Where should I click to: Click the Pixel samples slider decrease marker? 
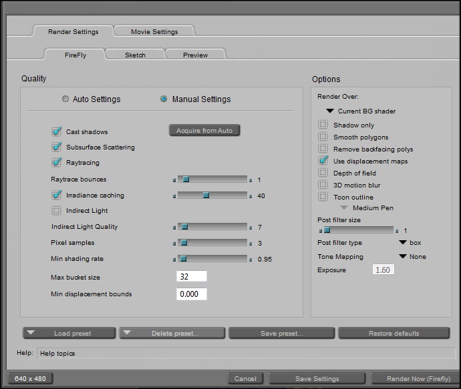(x=175, y=244)
